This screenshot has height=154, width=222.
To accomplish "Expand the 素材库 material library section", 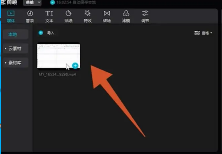I will point(16,63).
